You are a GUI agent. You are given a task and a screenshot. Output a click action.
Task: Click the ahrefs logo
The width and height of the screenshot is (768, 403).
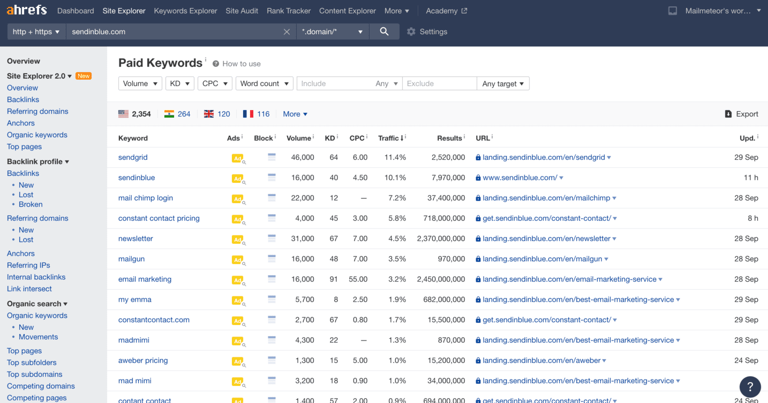[27, 10]
